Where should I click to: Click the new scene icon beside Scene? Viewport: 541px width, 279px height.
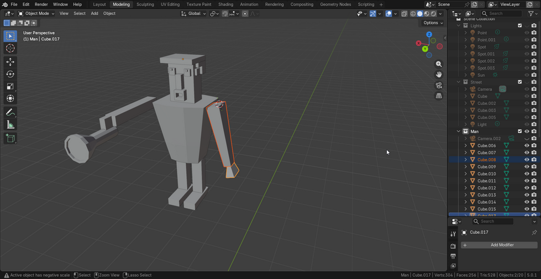[474, 4]
